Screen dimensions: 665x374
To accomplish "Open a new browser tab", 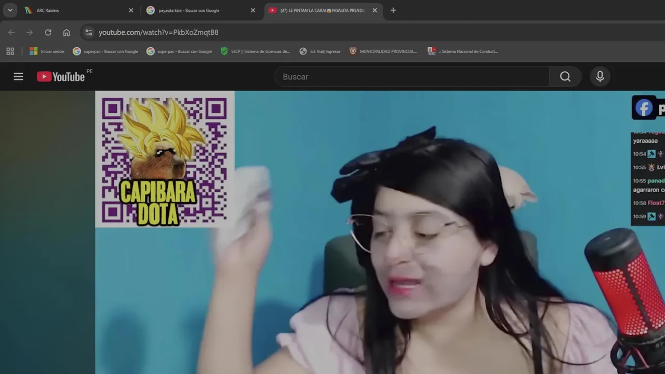I will 393,10.
